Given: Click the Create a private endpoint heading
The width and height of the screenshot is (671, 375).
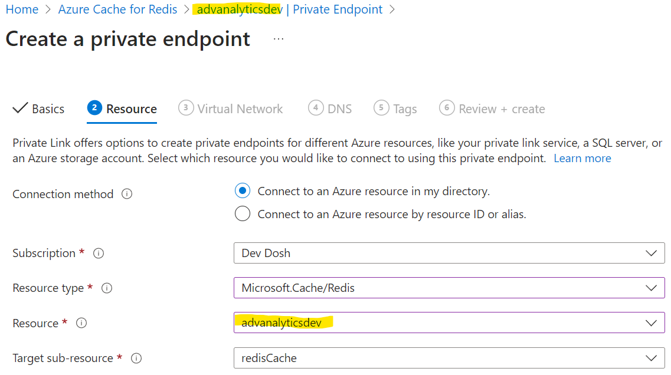Looking at the screenshot, I should pyautogui.click(x=128, y=39).
